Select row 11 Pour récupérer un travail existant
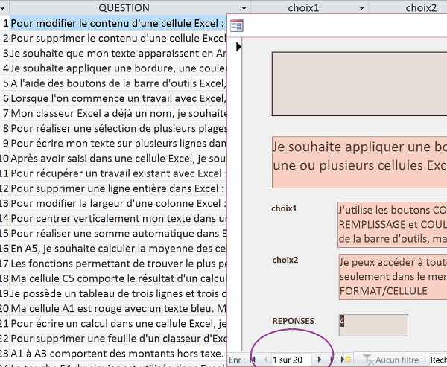This screenshot has height=367, width=447. pos(118,173)
